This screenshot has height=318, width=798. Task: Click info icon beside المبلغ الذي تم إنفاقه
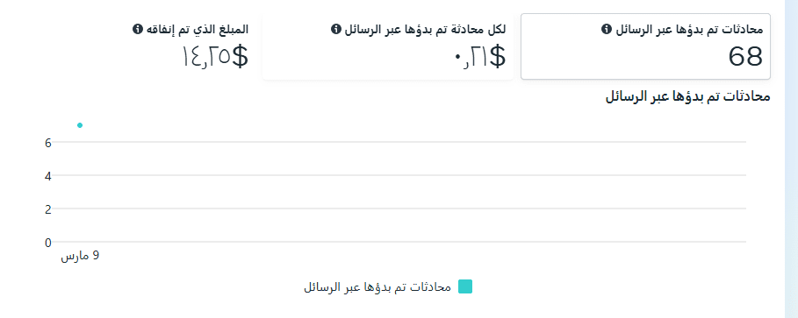click(136, 30)
